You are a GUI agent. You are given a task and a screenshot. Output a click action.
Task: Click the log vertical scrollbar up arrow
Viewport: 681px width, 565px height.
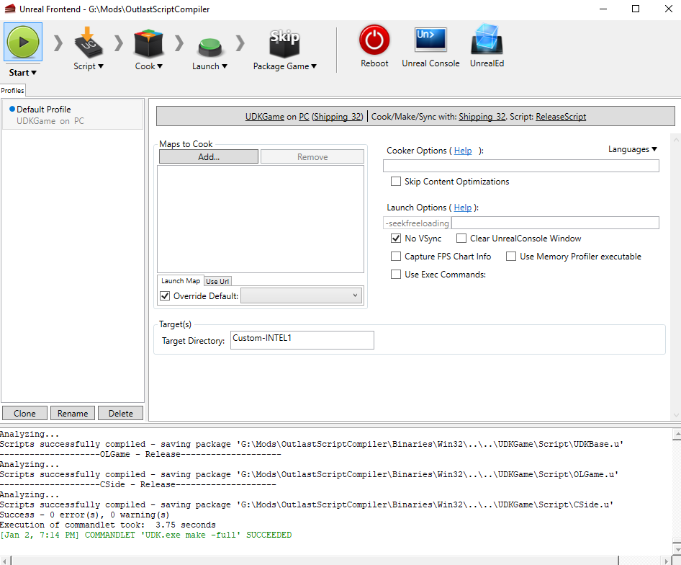point(677,434)
